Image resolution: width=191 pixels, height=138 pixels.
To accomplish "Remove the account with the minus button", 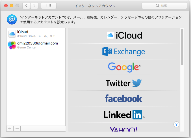I will click(x=17, y=128).
